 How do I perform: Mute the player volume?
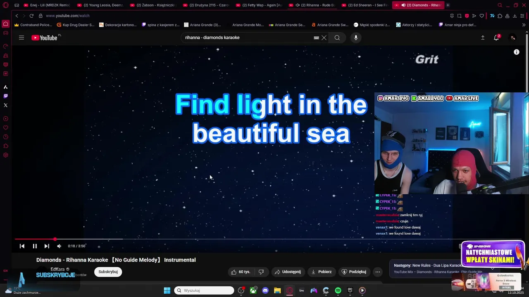point(59,246)
